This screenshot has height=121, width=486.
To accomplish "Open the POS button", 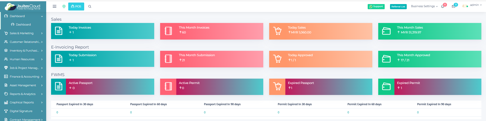I will coord(76,6).
